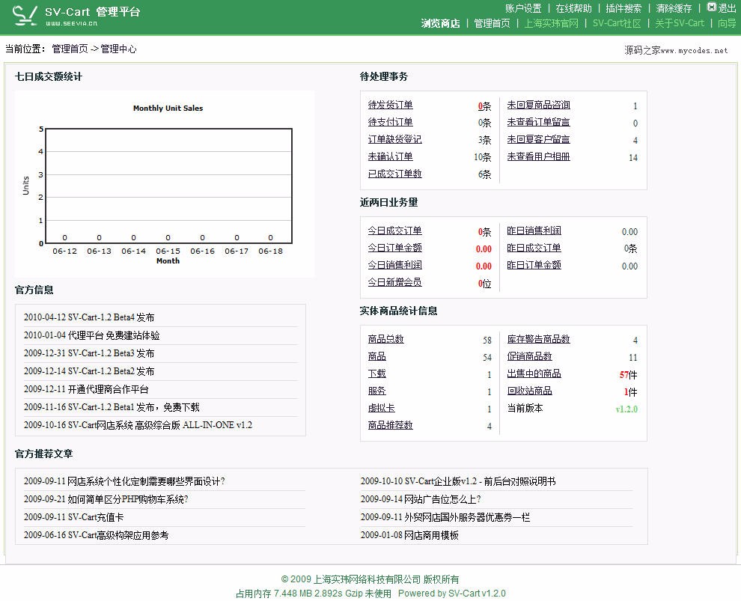
Task: Click the 昨日订单金额 link
Action: coord(534,265)
